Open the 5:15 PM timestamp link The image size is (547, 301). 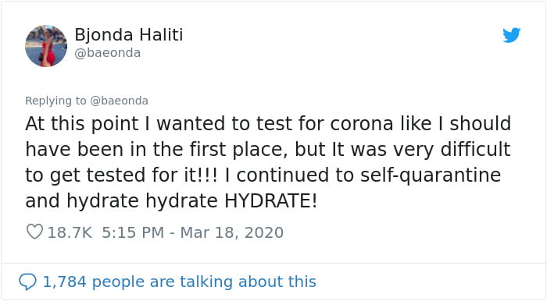pos(133,232)
